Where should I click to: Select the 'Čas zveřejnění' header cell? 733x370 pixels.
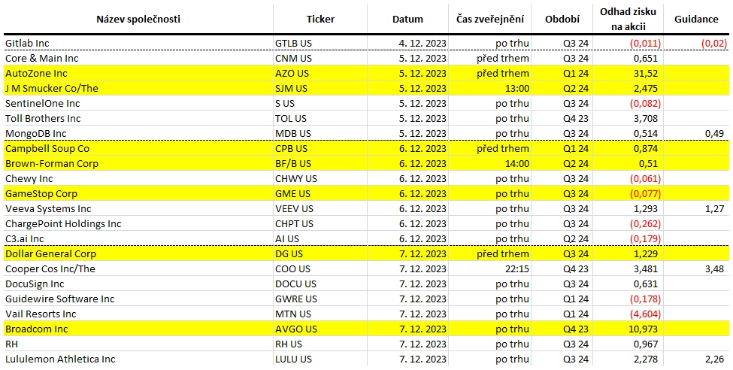point(490,20)
